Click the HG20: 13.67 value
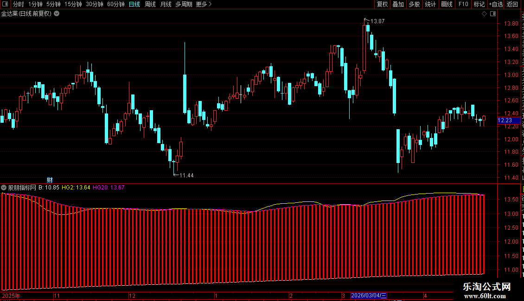This screenshot has height=301, width=524. point(109,188)
